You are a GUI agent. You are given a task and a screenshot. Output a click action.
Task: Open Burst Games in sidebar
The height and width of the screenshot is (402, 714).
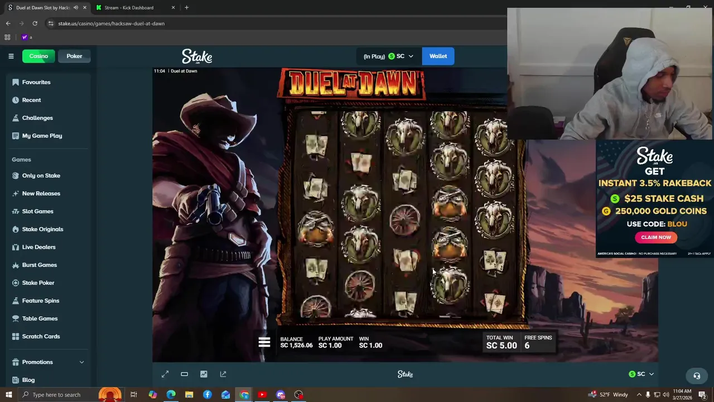(47, 265)
